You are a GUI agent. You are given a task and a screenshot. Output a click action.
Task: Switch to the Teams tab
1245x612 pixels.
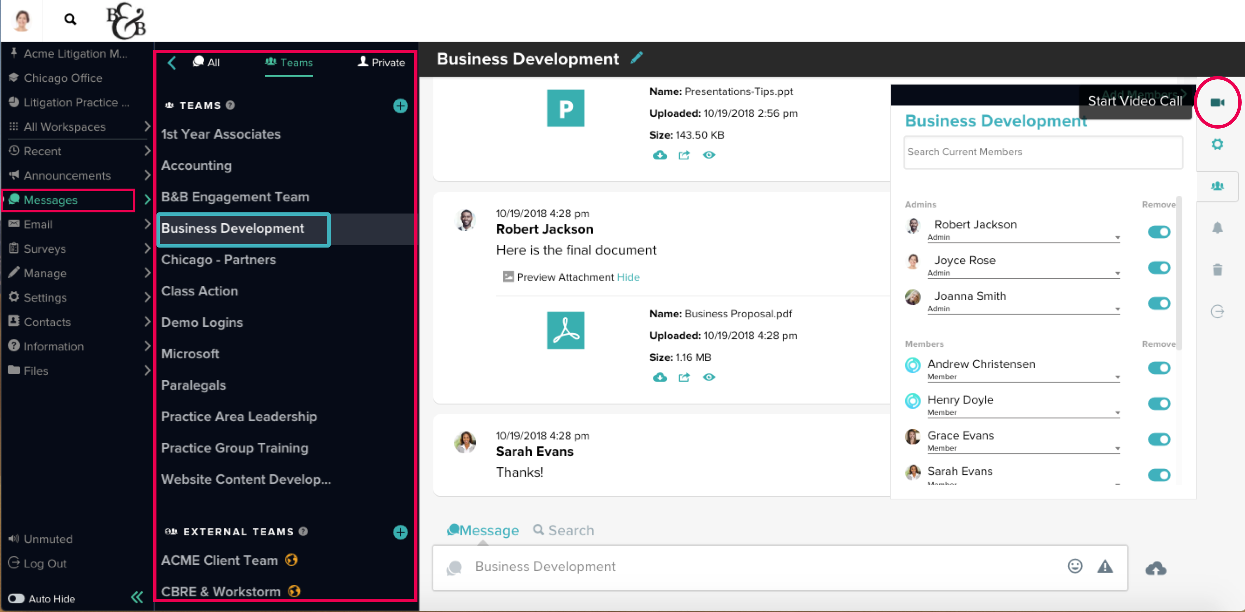click(289, 62)
